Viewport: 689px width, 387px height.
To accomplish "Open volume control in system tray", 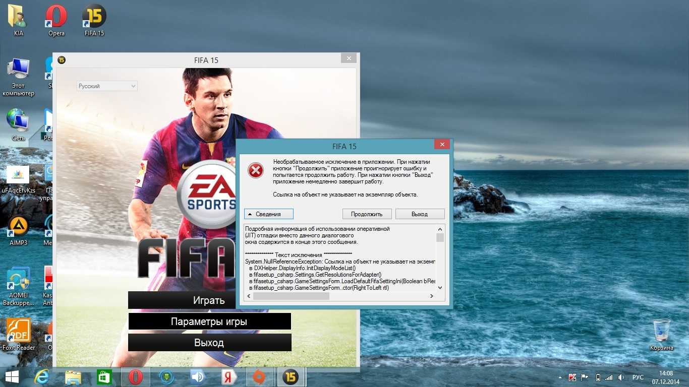I will coord(621,377).
